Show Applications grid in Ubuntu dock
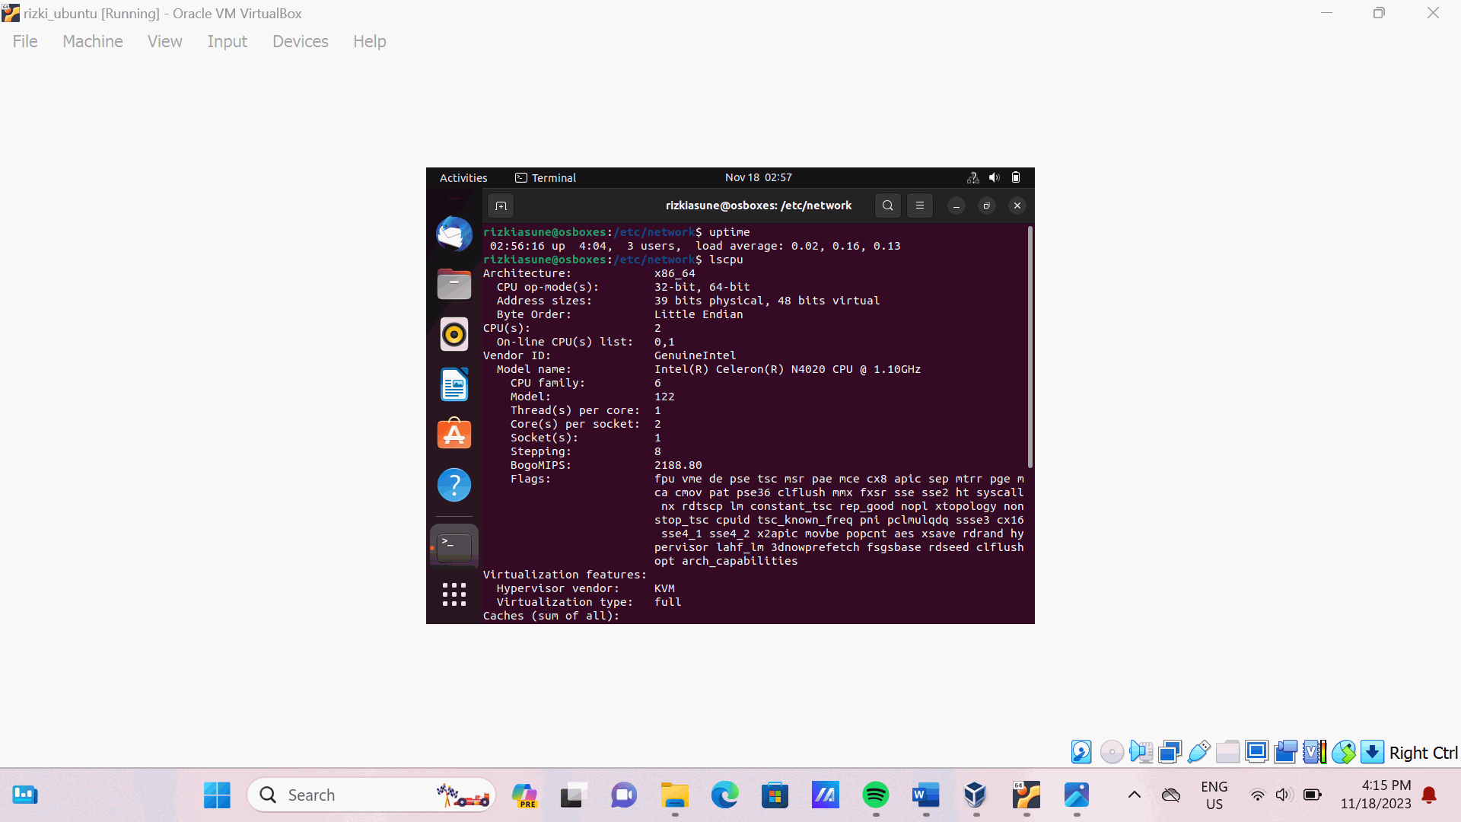The image size is (1461, 822). (454, 594)
